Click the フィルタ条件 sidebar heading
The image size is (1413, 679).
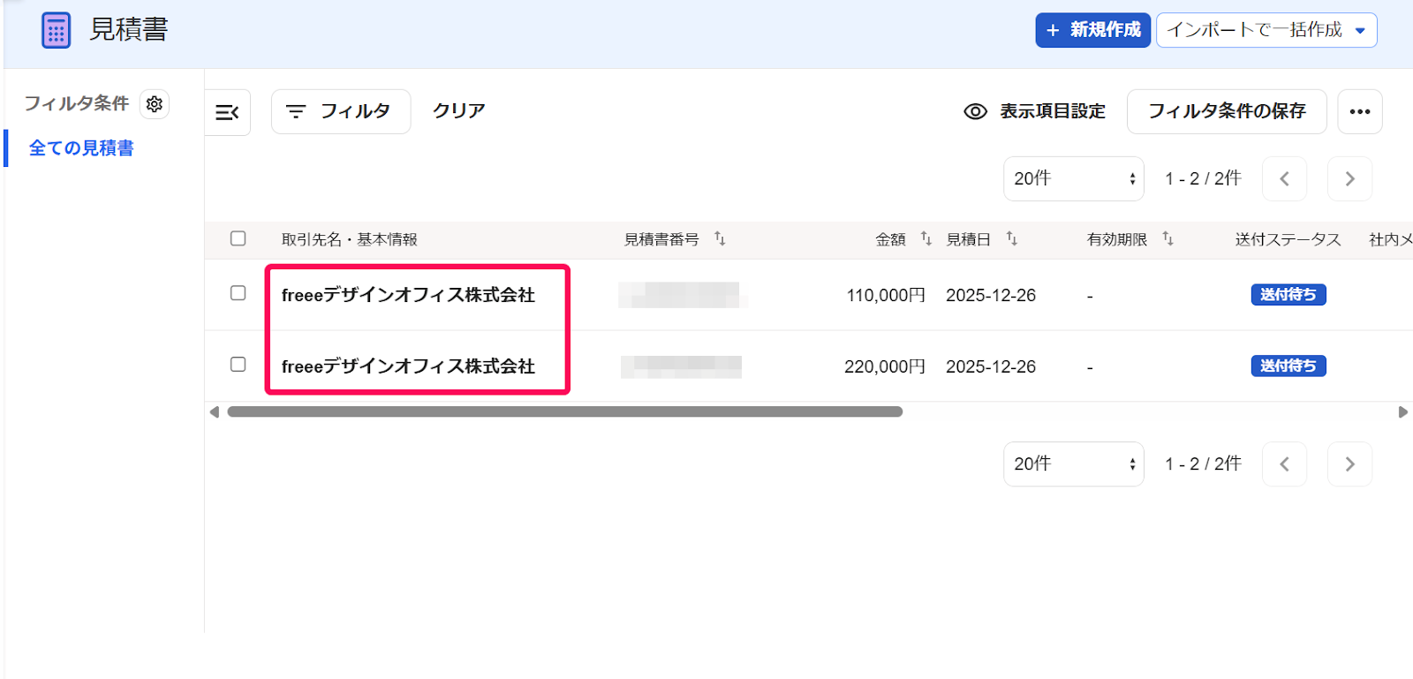[x=77, y=104]
